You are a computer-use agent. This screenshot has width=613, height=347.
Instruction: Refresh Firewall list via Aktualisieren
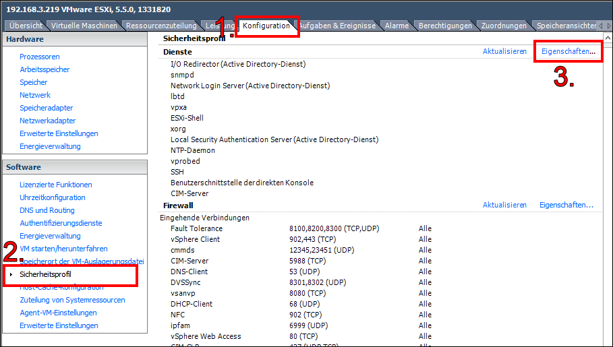click(x=504, y=205)
